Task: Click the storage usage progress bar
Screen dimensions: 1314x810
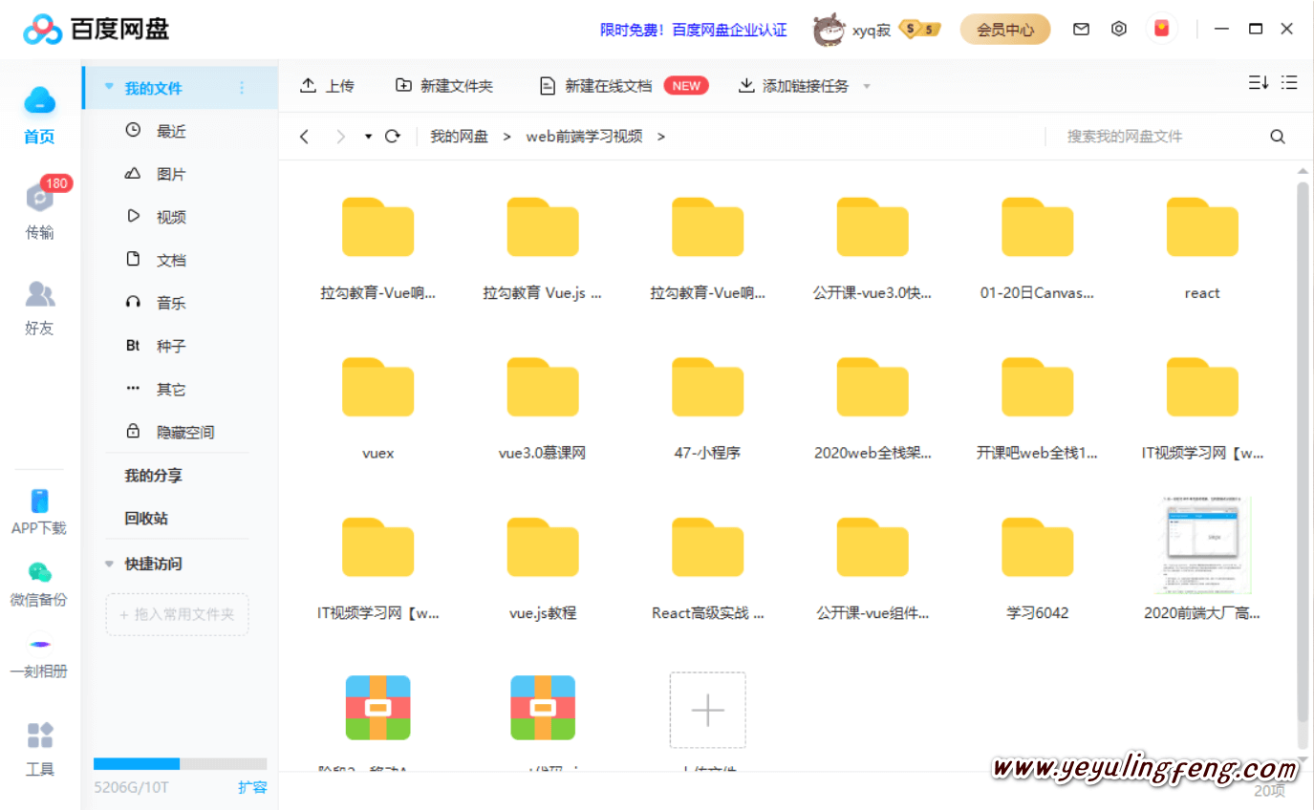Action: click(180, 763)
